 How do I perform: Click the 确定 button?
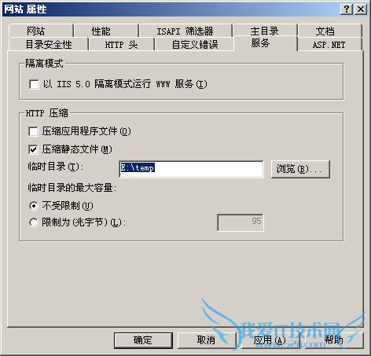point(143,340)
